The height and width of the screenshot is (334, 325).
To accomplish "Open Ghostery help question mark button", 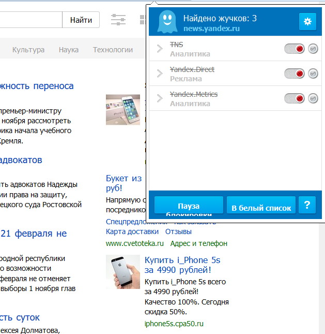I will pyautogui.click(x=307, y=205).
